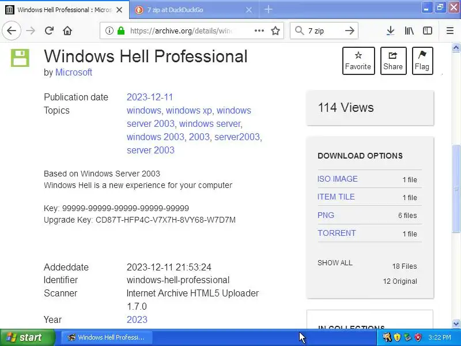The width and height of the screenshot is (461, 346).
Task: Flag this archive item
Action: click(x=422, y=61)
